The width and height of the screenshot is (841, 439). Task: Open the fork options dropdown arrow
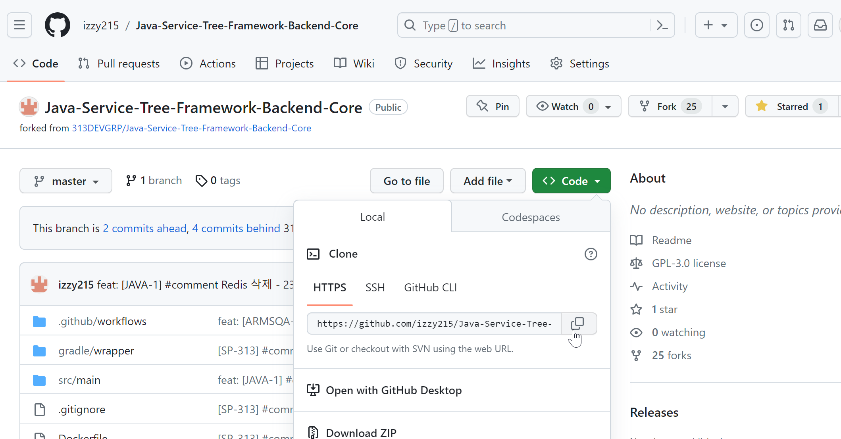(x=725, y=106)
